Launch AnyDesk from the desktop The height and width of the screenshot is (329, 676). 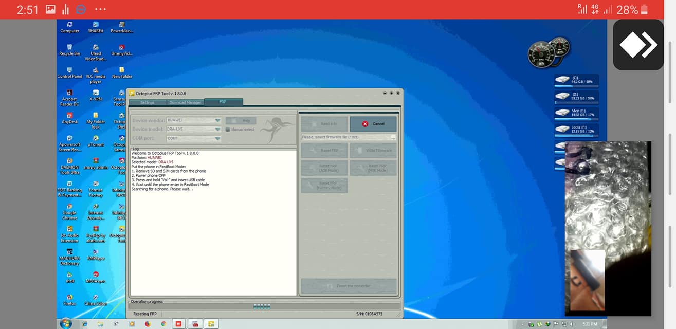coord(69,118)
